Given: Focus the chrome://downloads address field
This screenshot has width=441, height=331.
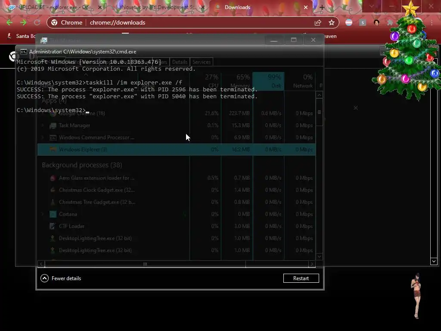Looking at the screenshot, I should click(x=117, y=22).
